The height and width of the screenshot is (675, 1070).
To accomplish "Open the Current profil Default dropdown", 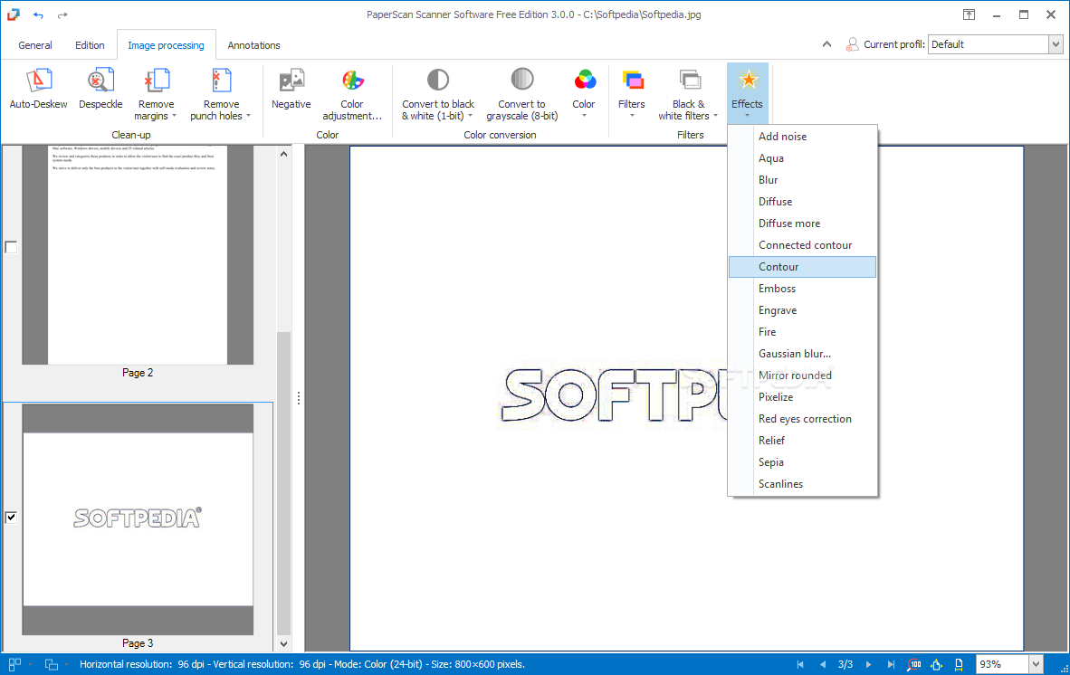I will [1056, 44].
